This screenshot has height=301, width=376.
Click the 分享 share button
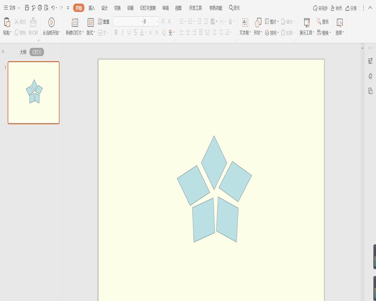click(x=351, y=8)
